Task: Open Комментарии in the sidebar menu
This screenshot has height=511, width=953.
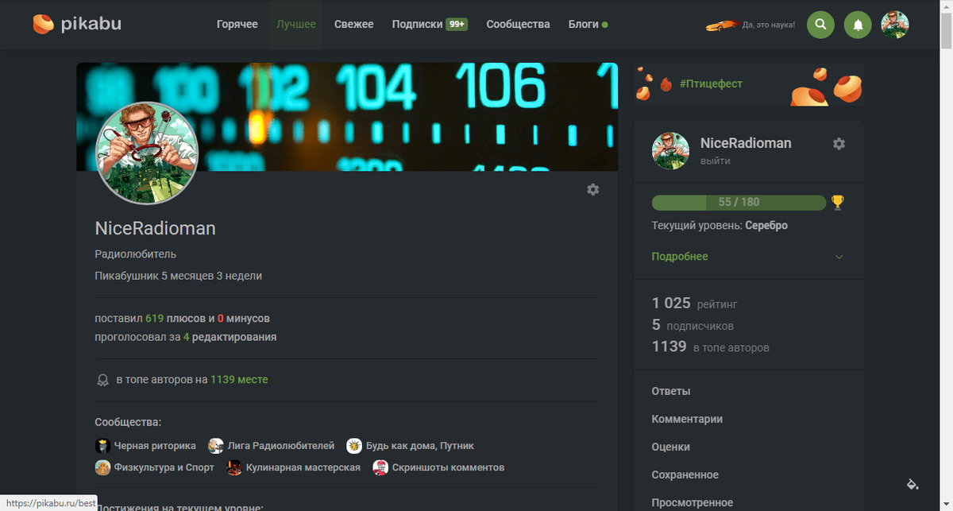Action: [x=687, y=419]
